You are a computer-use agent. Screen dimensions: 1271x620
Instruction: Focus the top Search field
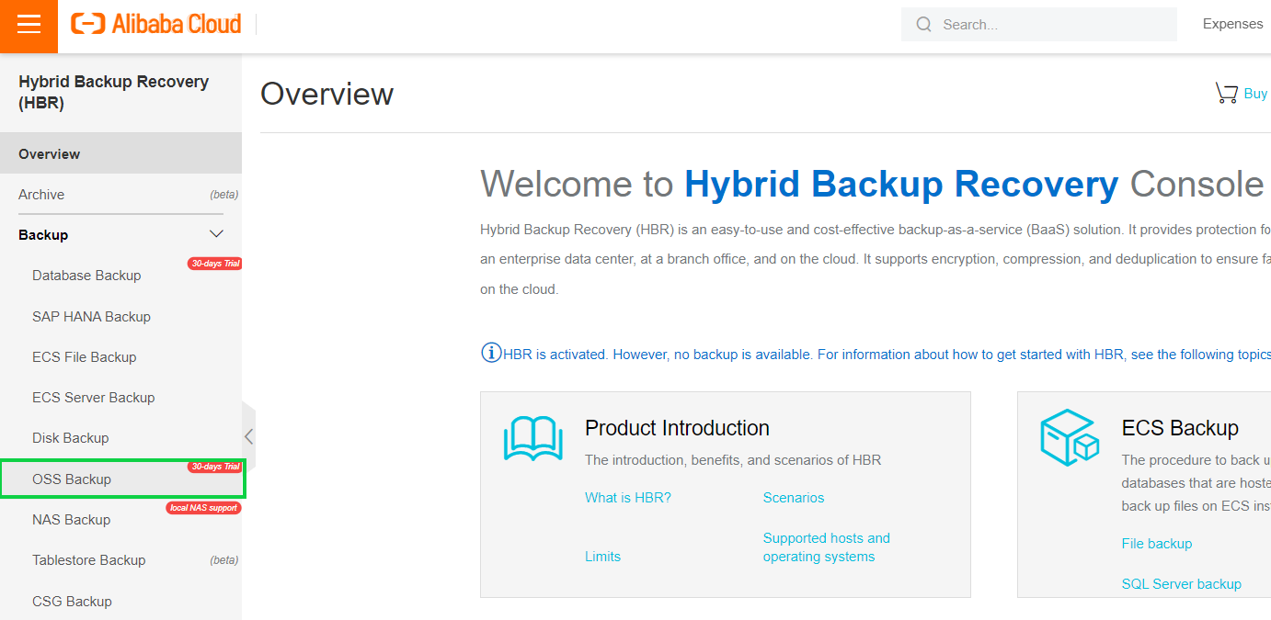tap(1039, 25)
